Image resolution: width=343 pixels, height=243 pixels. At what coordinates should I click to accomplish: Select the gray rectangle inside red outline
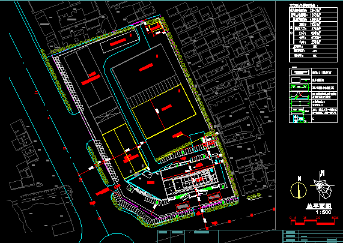pos(183,206)
